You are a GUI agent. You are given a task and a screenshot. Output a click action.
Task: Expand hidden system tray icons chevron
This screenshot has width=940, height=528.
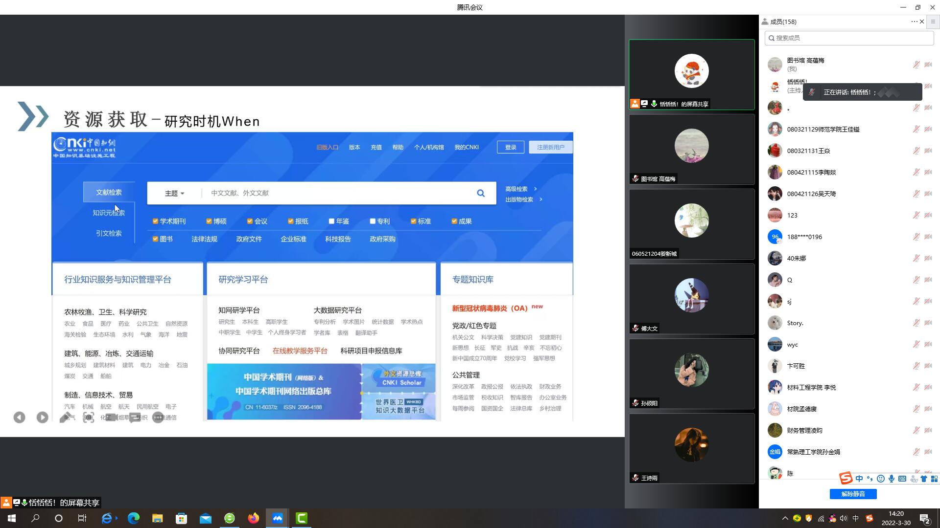pos(785,518)
